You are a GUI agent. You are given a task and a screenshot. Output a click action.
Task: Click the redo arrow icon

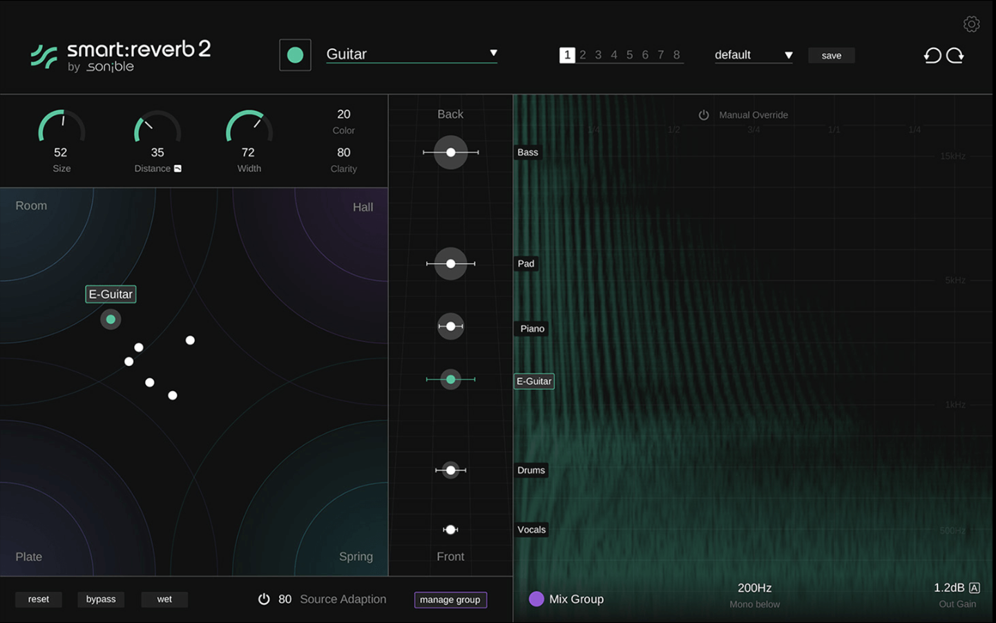(955, 55)
